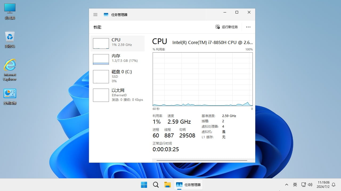Viewport: 341px width, 191px height.
Task: Click the volume icon in system tray
Action: click(310, 184)
